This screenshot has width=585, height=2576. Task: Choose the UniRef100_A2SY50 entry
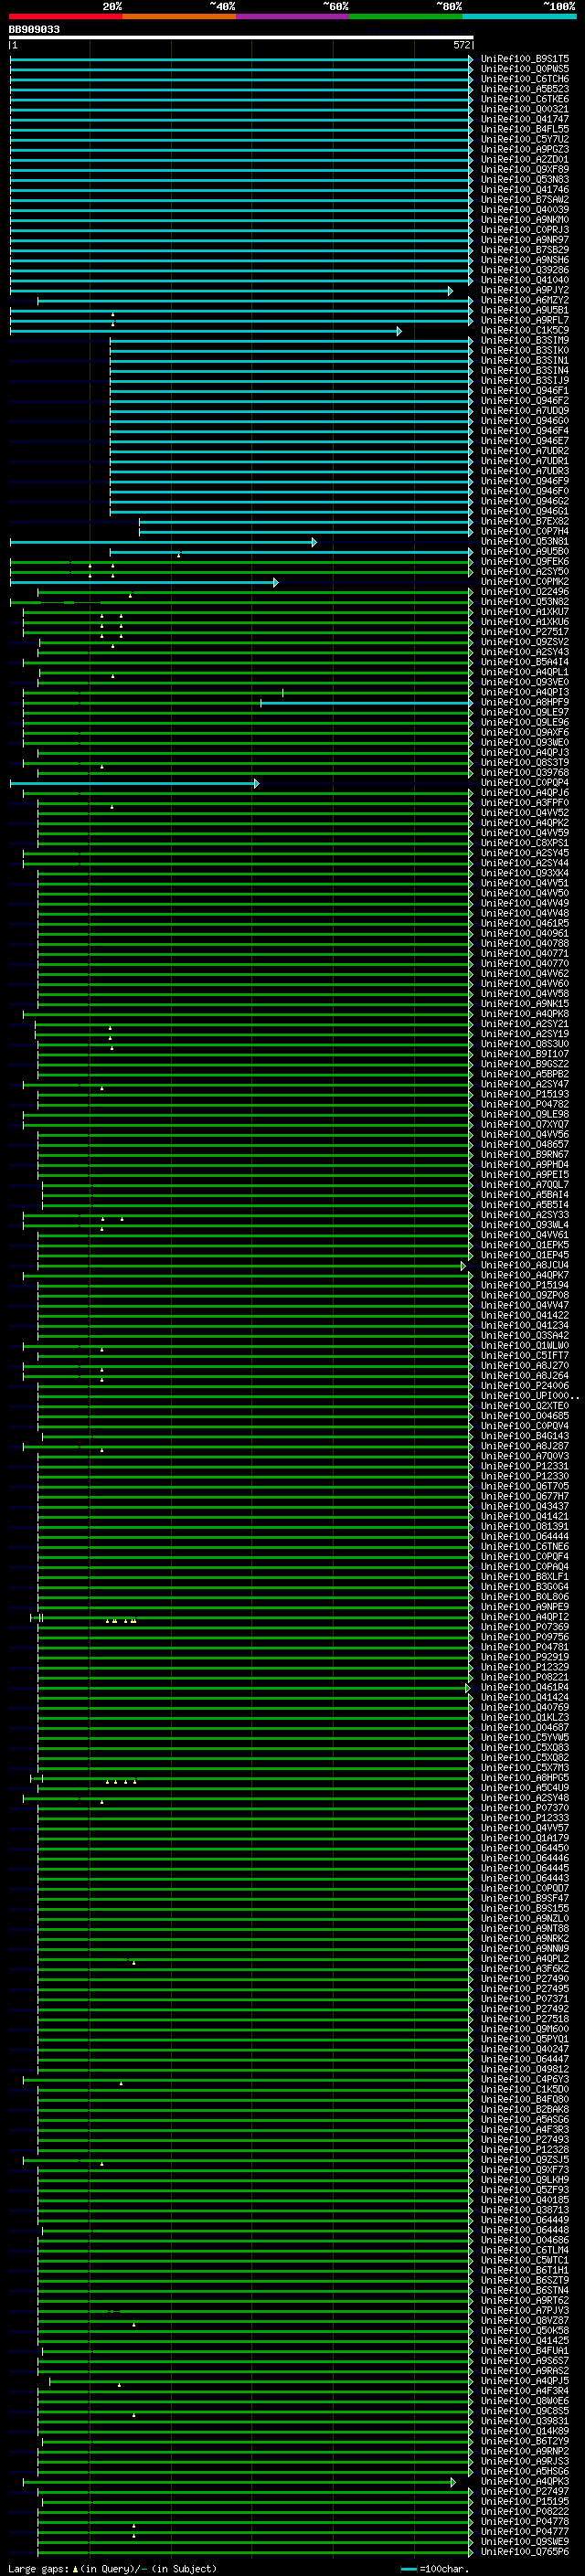[x=524, y=572]
